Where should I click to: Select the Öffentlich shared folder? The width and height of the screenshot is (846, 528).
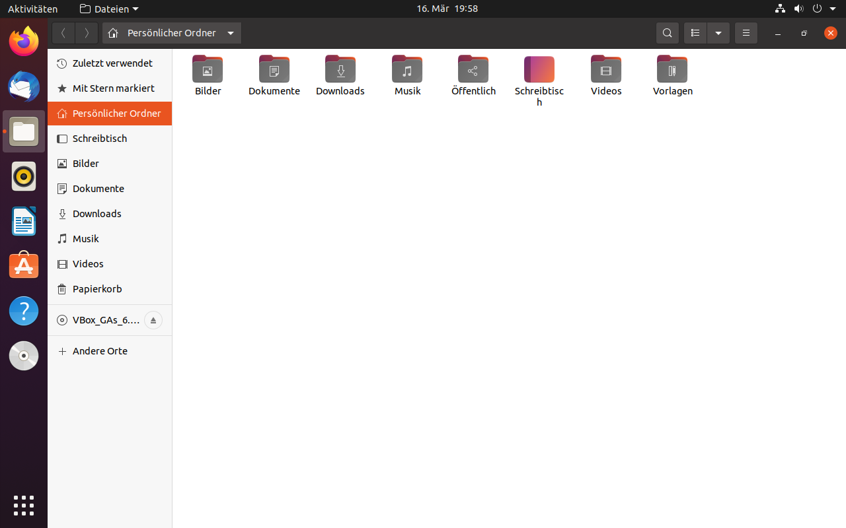pos(473,70)
